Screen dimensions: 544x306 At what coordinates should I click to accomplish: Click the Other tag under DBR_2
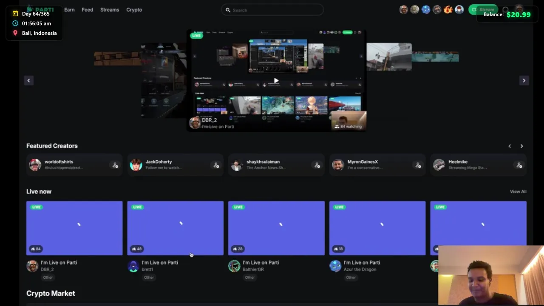coord(48,278)
